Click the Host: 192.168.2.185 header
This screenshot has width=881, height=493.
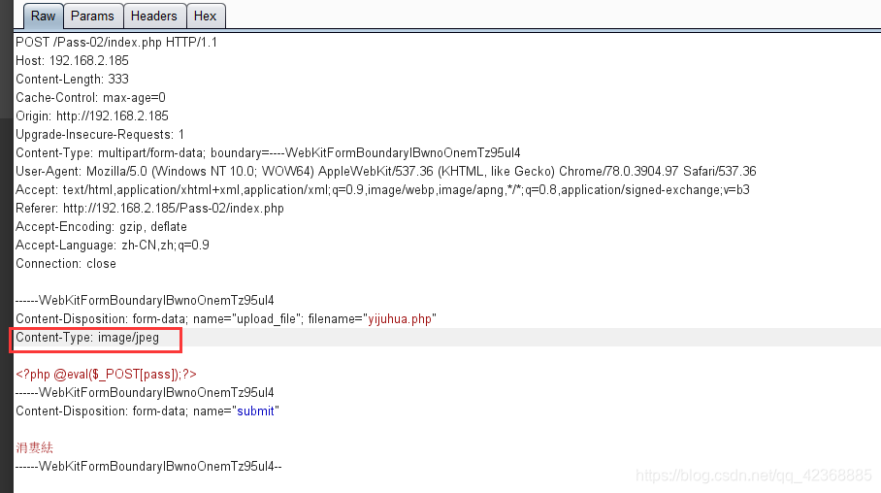[x=72, y=61]
